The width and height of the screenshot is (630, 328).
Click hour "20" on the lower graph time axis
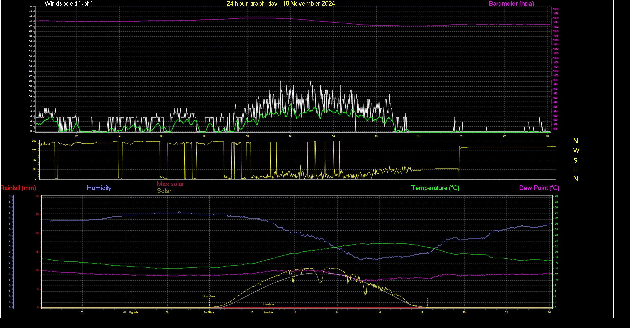pos(464,312)
